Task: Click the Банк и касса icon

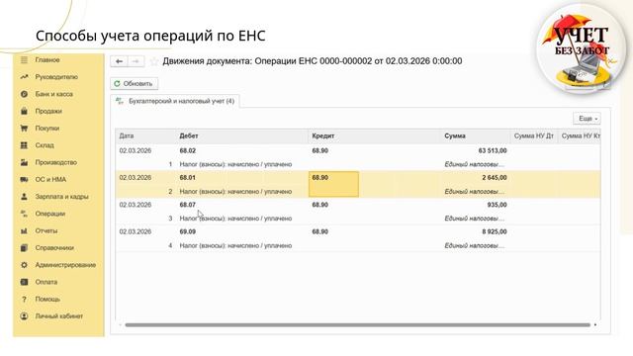Action: 24,94
